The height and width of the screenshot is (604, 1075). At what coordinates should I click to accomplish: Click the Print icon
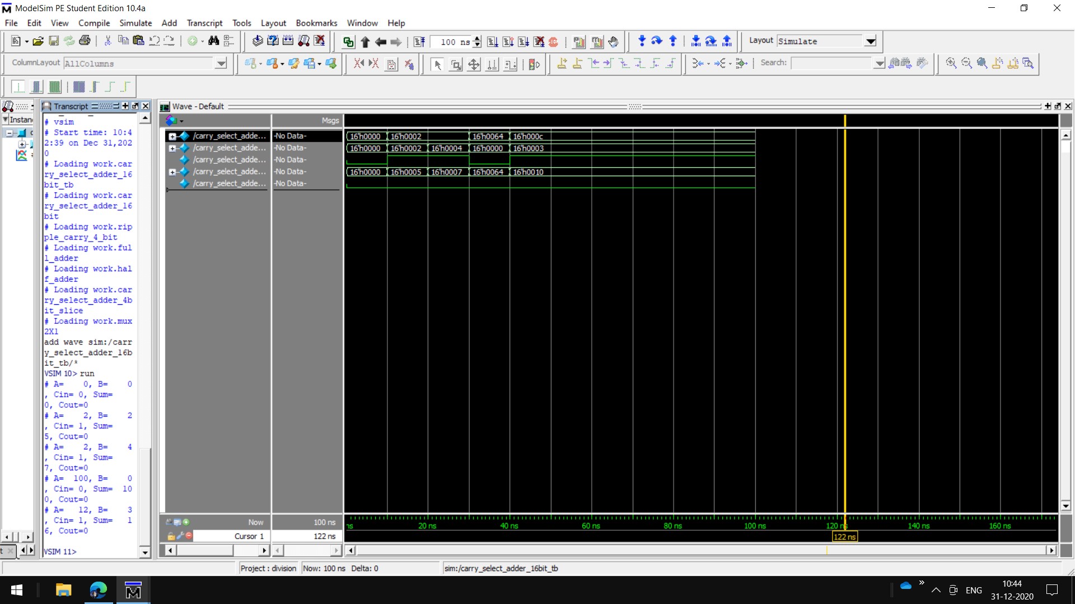tap(85, 41)
